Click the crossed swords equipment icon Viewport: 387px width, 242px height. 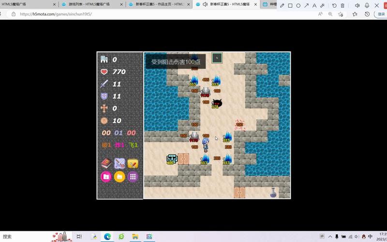(x=119, y=164)
